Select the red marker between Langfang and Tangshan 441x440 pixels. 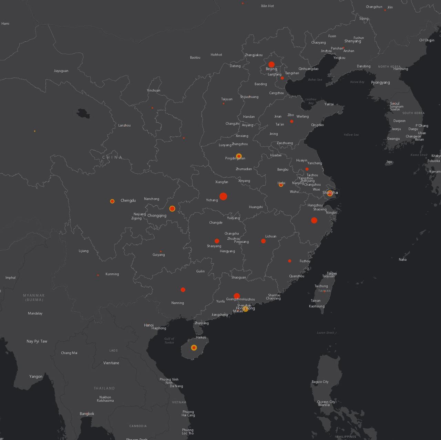282,78
